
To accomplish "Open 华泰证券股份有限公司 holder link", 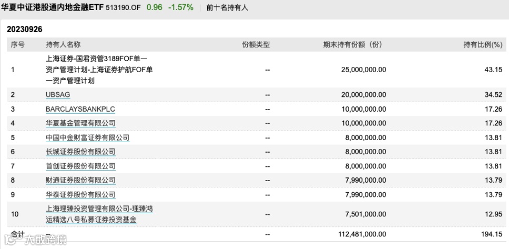I will 80,195.
